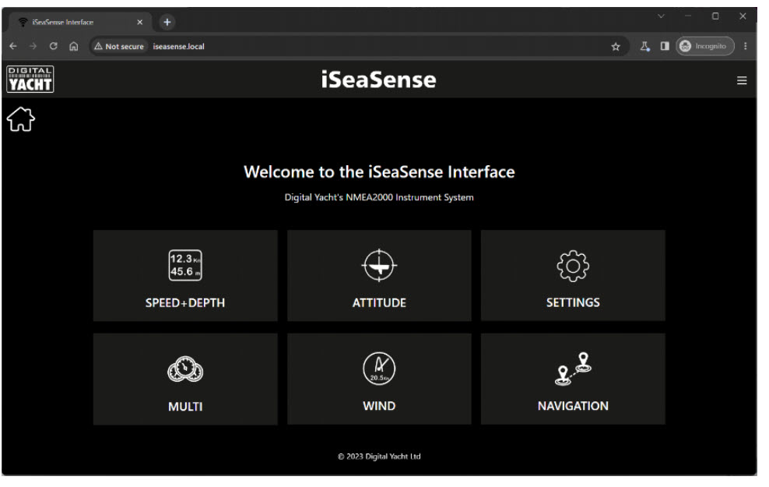This screenshot has height=487, width=769.
Task: Click the MULTI label
Action: coord(185,407)
